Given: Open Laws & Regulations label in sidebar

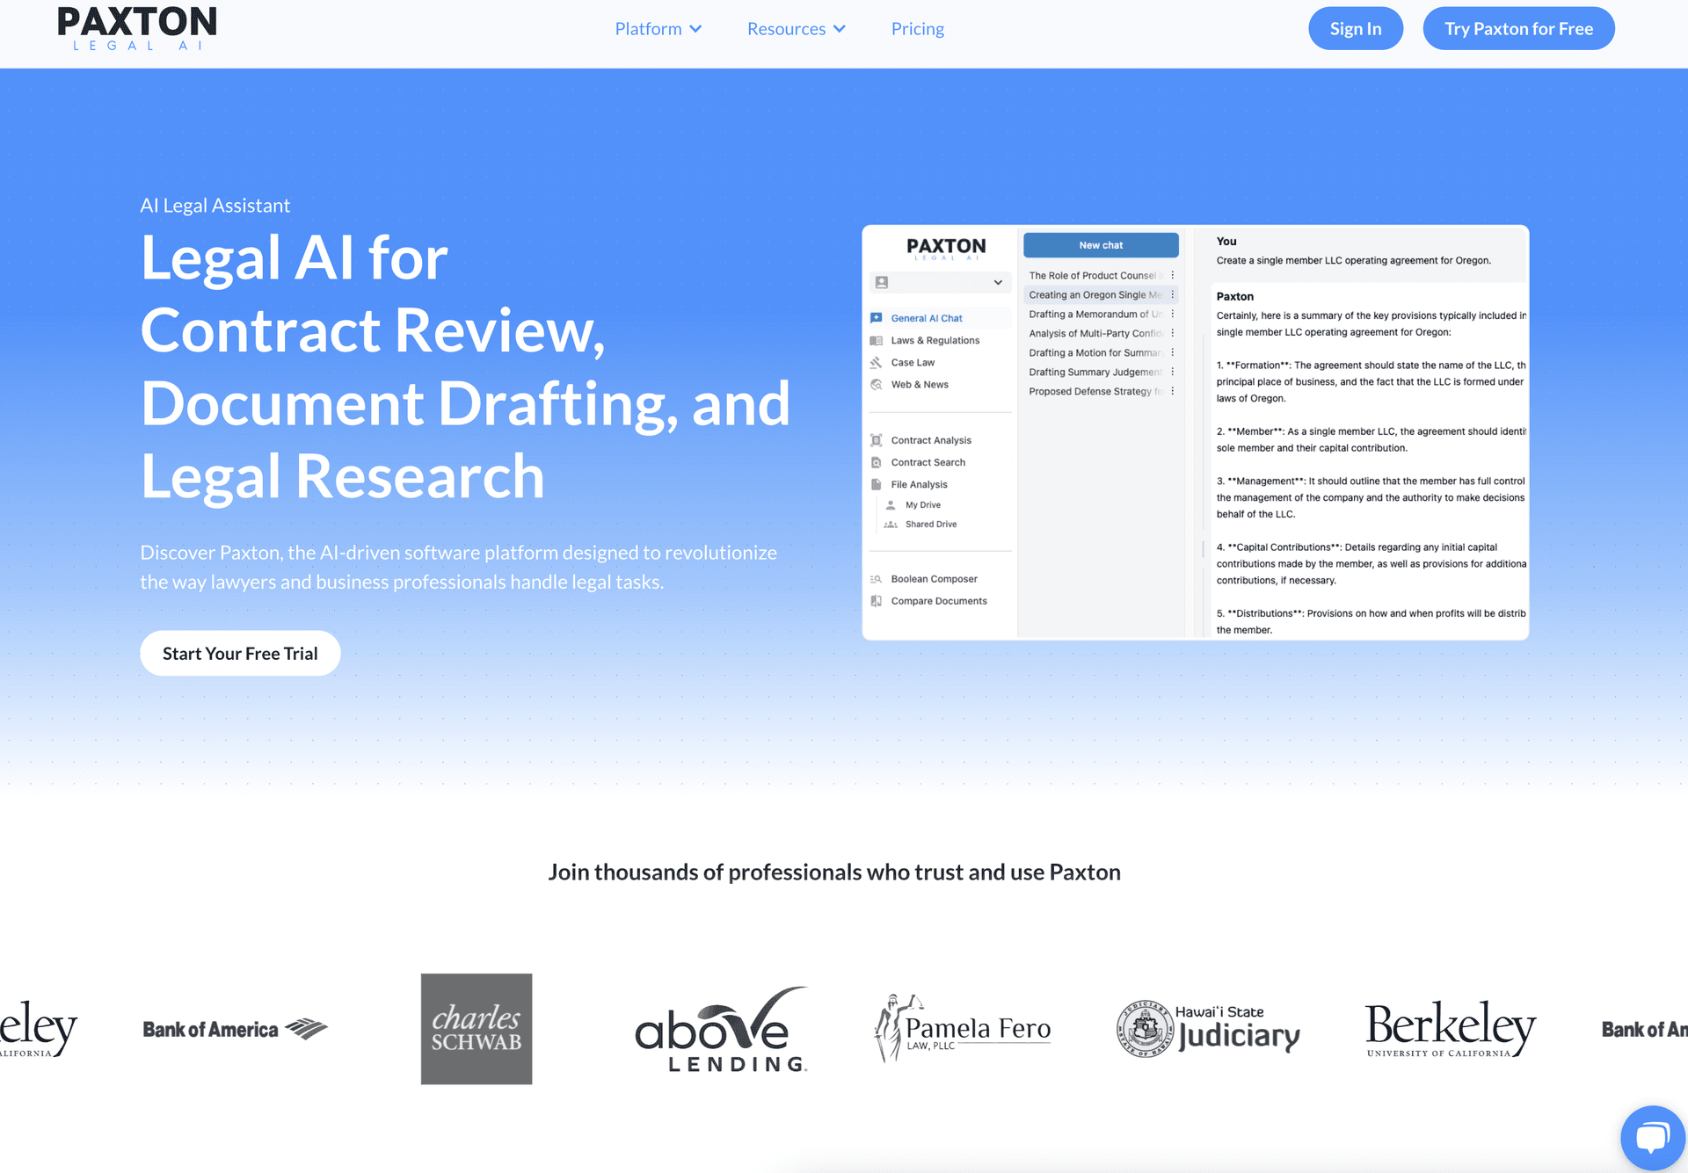Looking at the screenshot, I should coord(935,340).
